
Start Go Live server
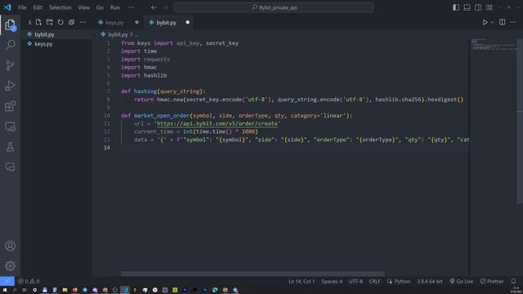click(461, 281)
